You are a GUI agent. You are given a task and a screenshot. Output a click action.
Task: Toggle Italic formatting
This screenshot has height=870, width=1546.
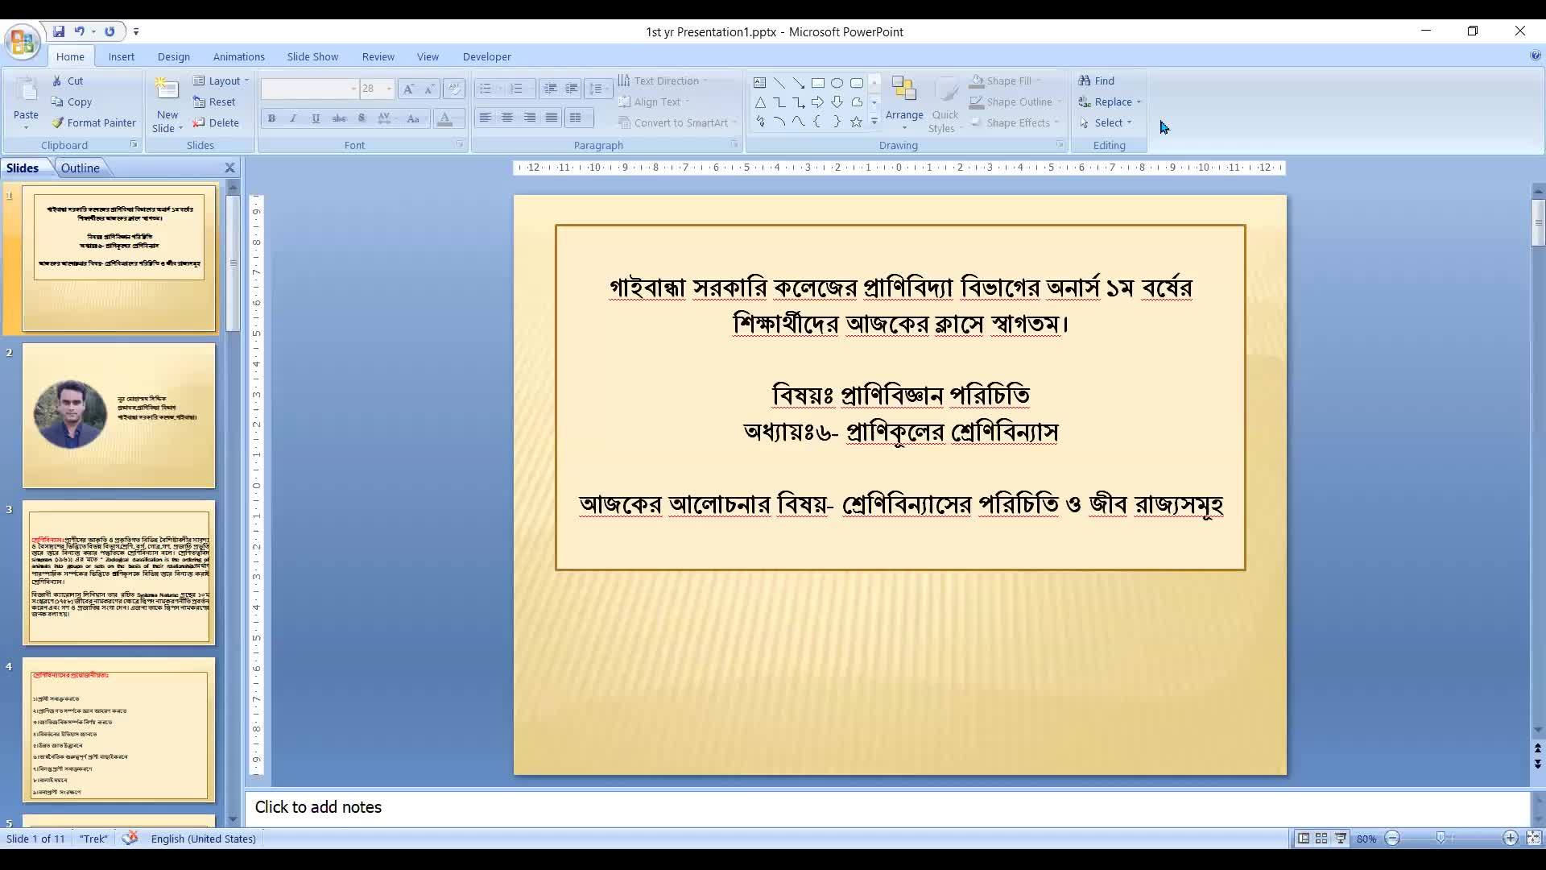(x=293, y=118)
